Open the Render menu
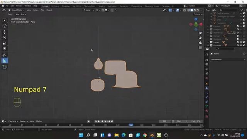 (x=19, y=6)
